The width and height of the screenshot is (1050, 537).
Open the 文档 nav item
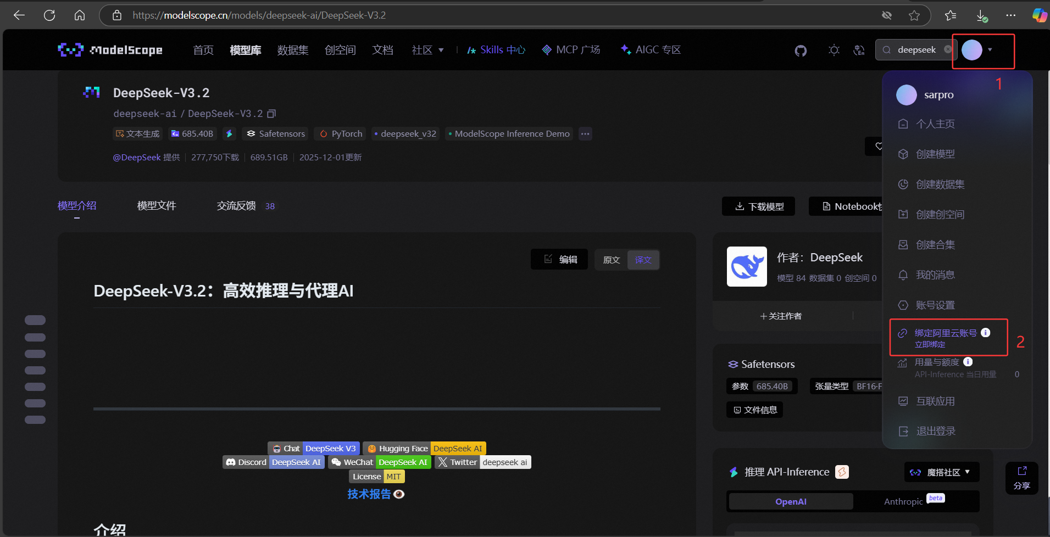[x=382, y=50]
